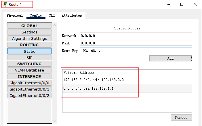202x126 pixels.
Task: Open Algorithm Settings section
Action: point(29,38)
